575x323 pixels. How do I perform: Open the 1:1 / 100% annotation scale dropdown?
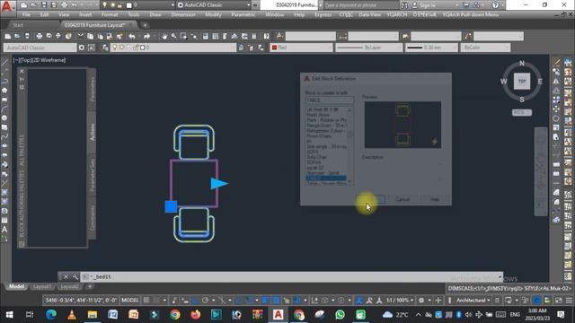click(400, 301)
